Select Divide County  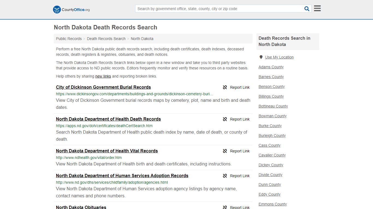click(271, 175)
